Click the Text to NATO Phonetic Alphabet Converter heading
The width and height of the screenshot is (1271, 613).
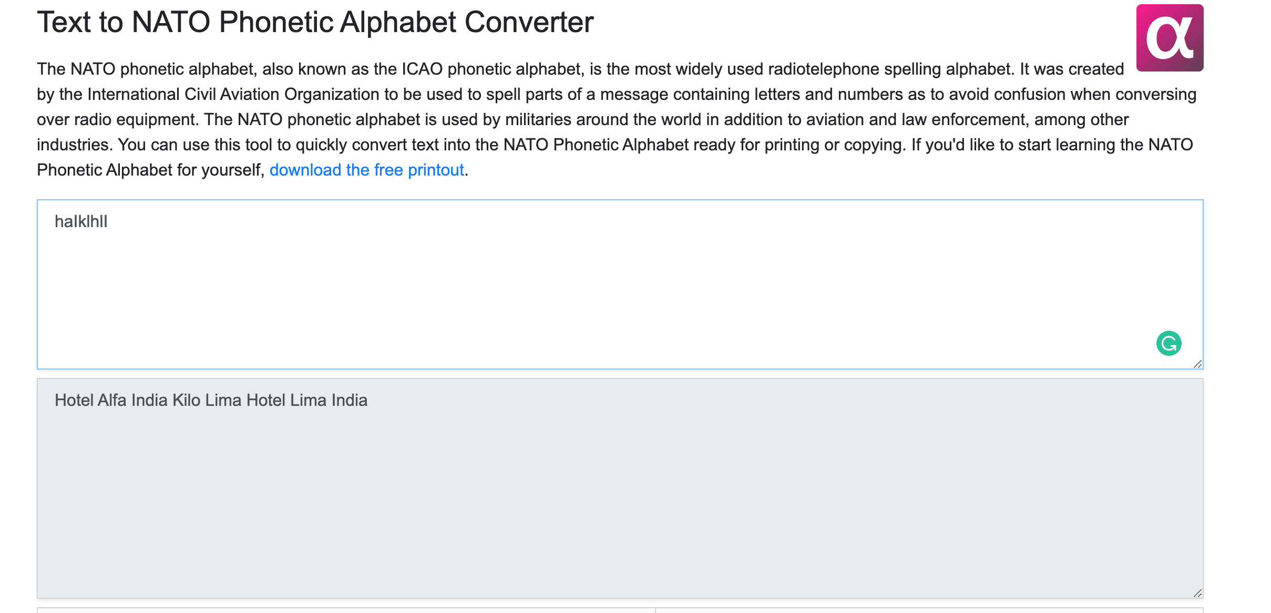tap(315, 22)
